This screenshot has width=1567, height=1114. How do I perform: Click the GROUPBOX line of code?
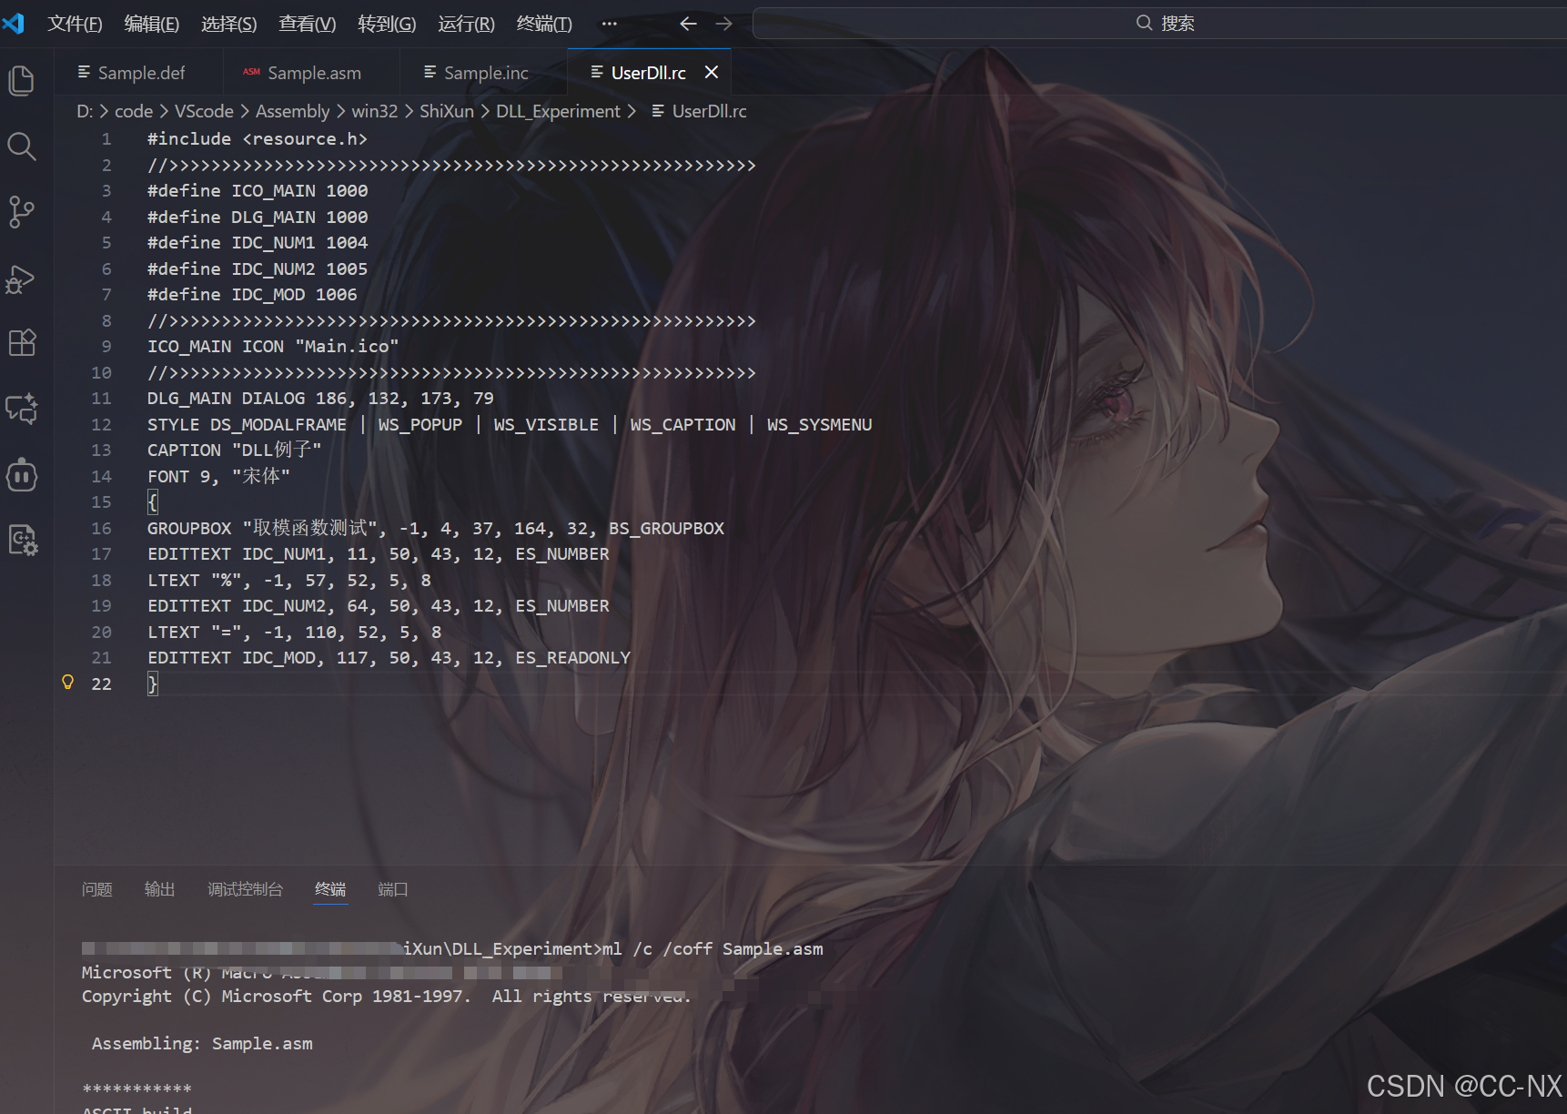436,529
